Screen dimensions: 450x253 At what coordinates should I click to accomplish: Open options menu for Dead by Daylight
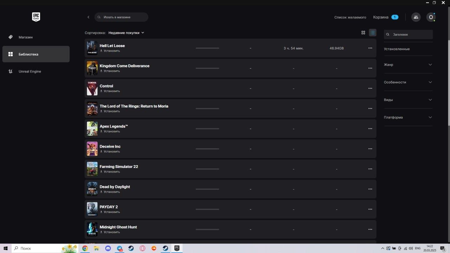370,189
